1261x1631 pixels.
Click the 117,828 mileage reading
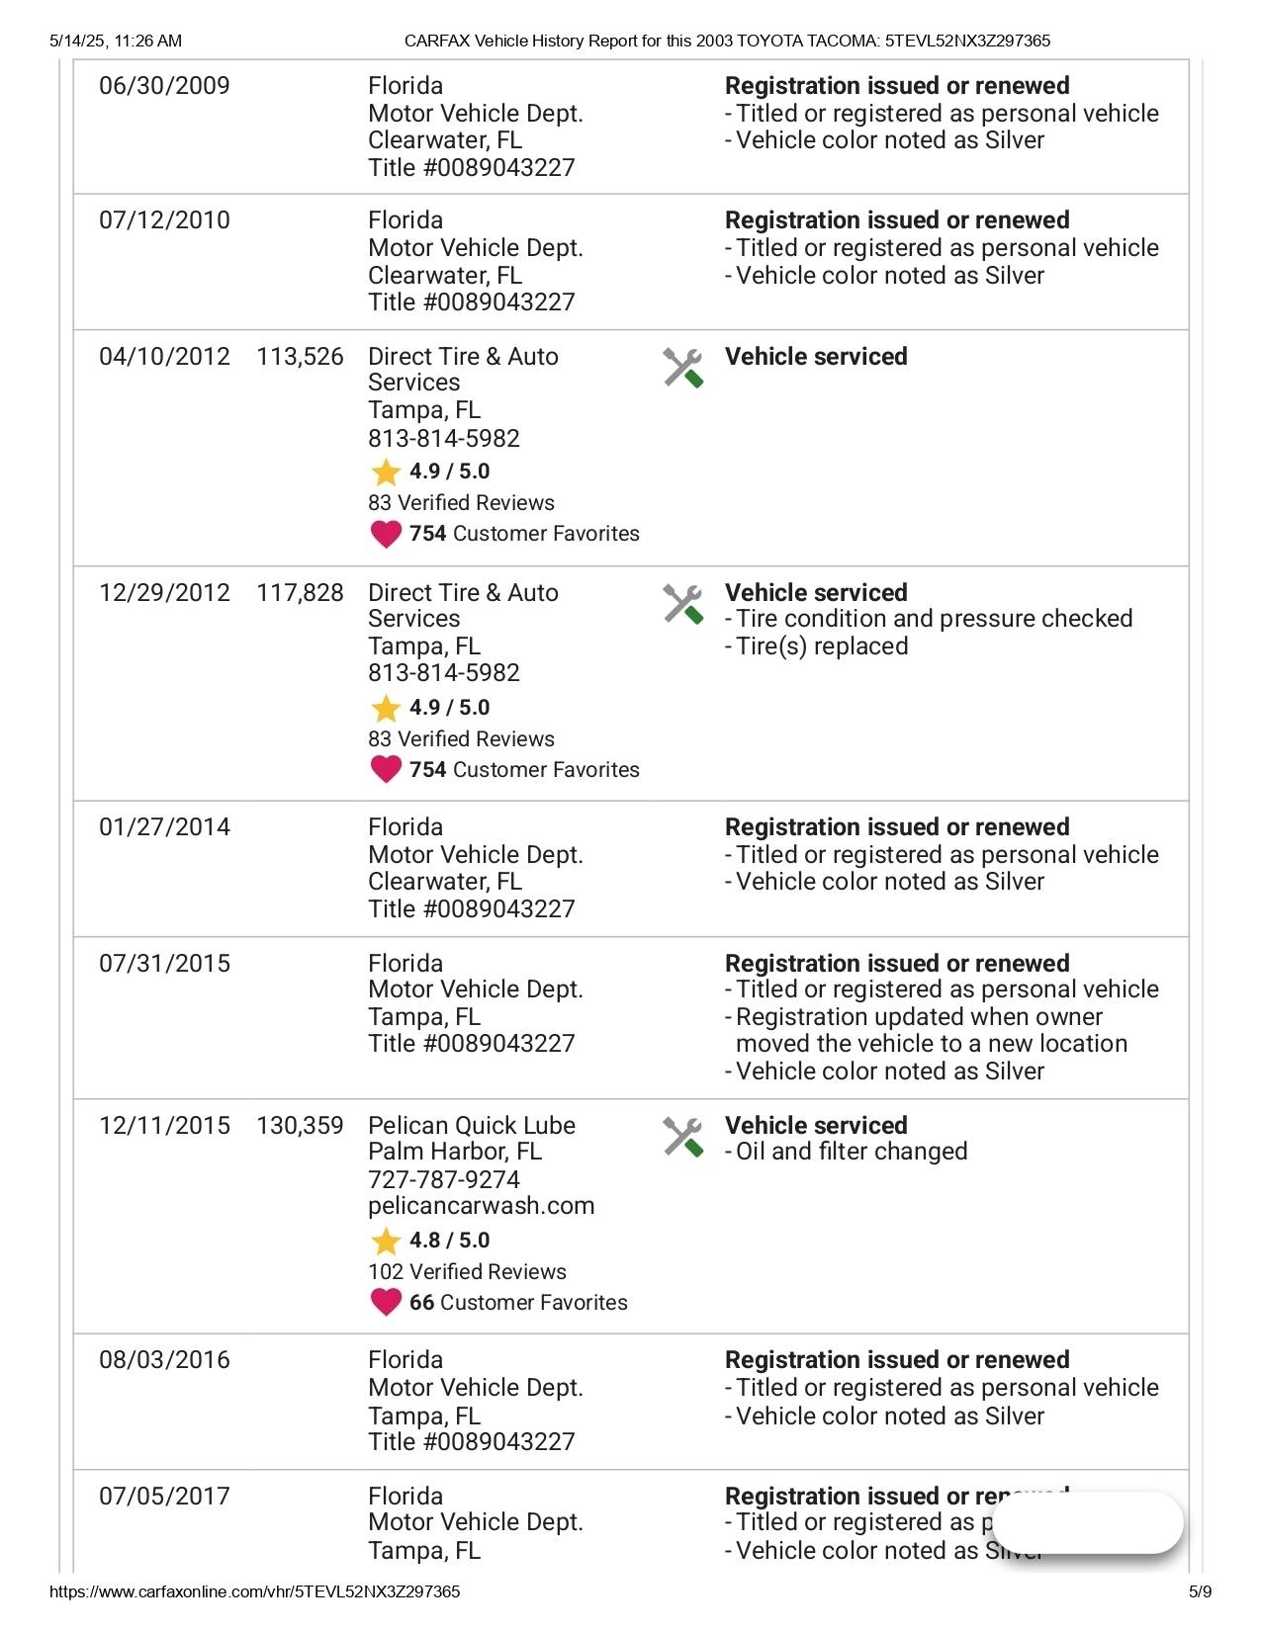(x=300, y=593)
